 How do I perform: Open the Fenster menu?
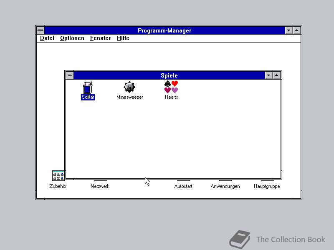tap(100, 38)
